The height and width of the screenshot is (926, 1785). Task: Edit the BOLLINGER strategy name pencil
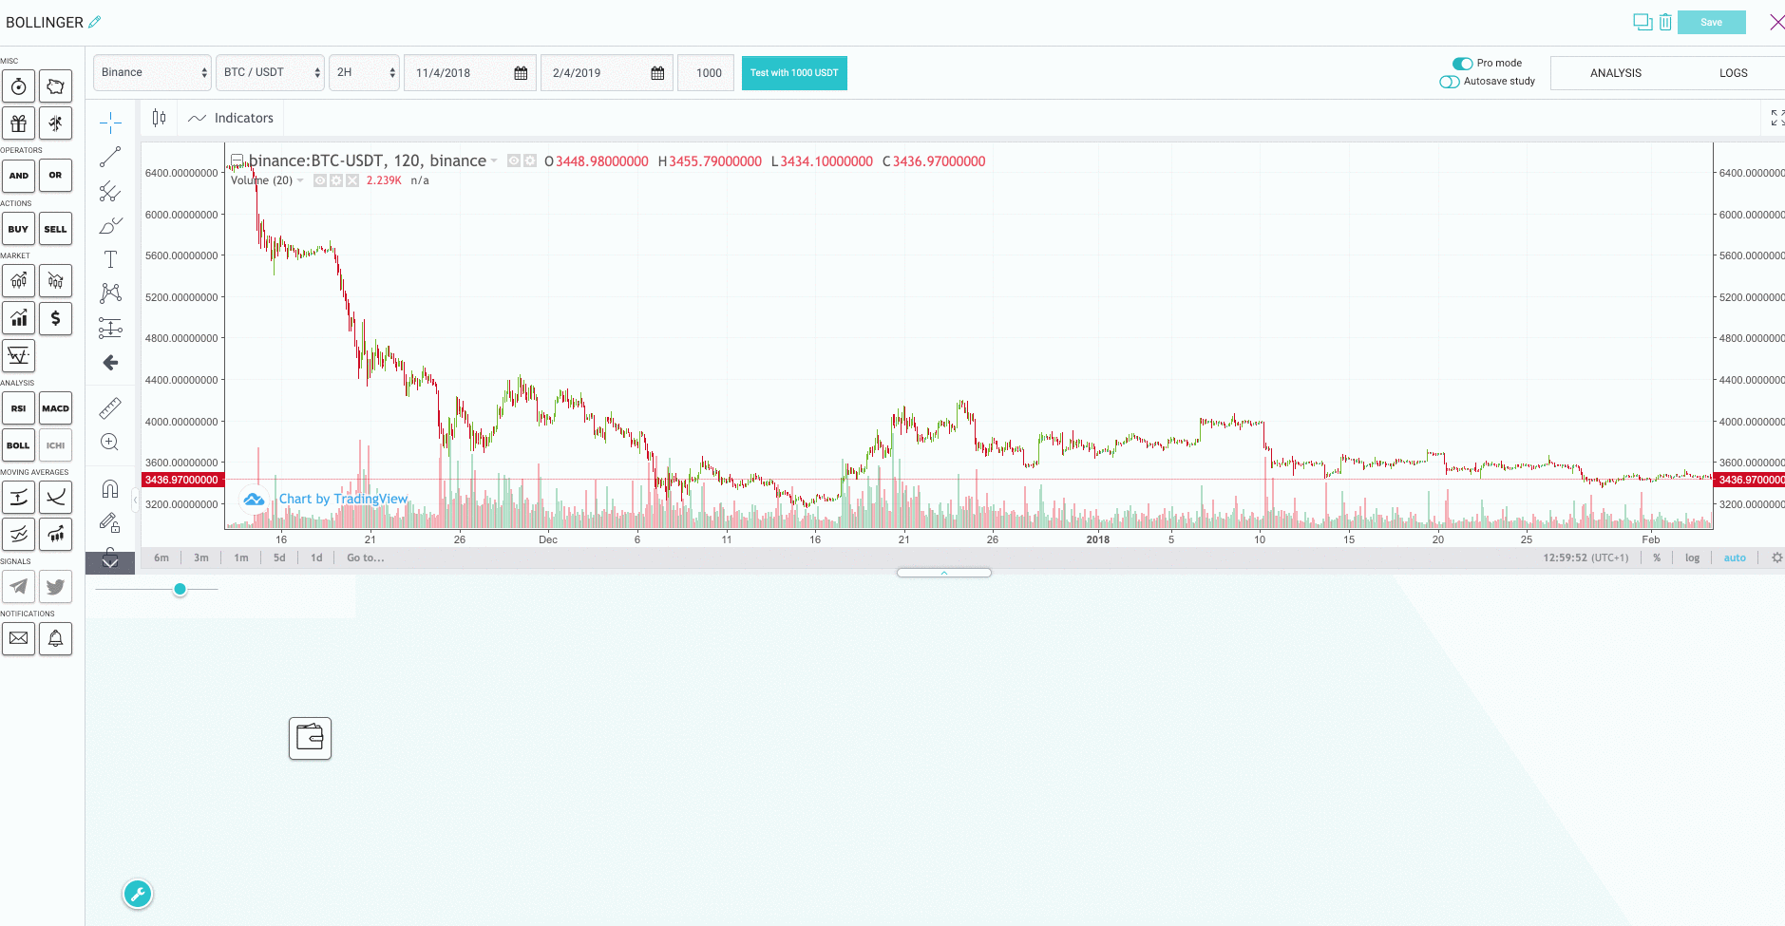click(95, 22)
